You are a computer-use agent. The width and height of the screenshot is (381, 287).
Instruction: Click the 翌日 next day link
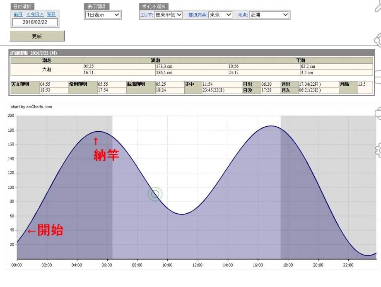pyautogui.click(x=51, y=14)
